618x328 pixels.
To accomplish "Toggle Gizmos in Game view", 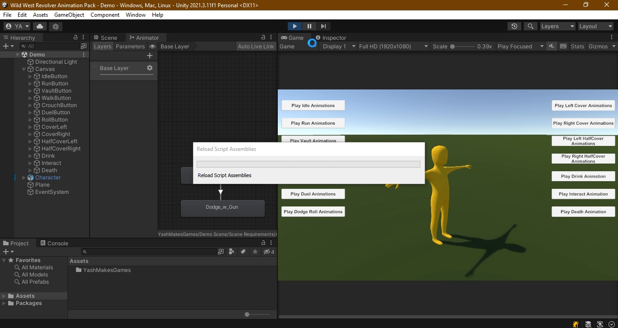I will 598,46.
